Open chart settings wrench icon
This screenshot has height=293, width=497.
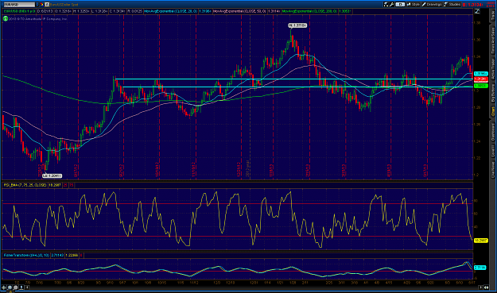[x=392, y=5]
